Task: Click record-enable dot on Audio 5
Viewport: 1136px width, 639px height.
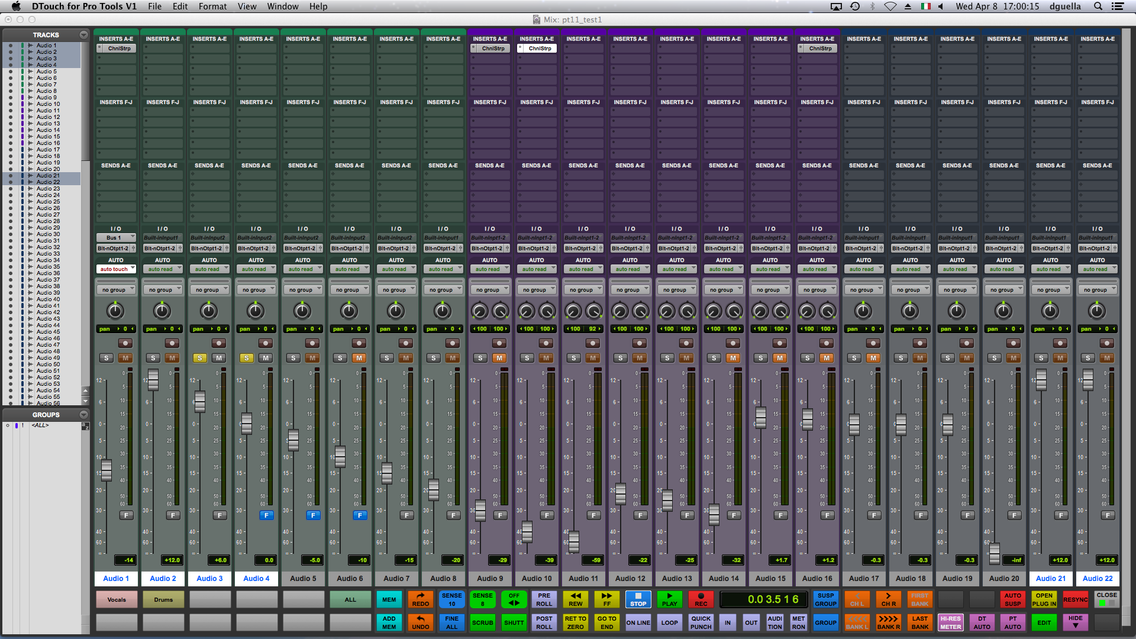Action: point(312,343)
